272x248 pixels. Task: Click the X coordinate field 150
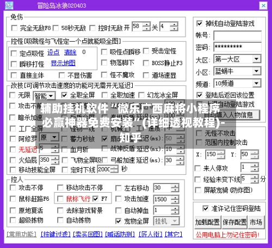(x=215, y=155)
